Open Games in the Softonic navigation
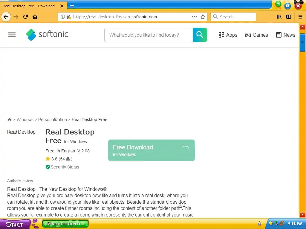 256,35
